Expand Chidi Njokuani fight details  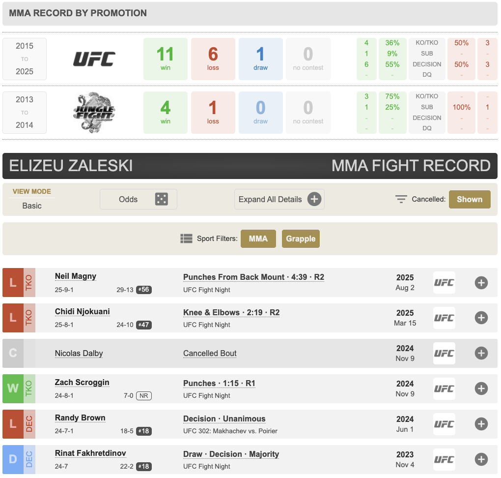pyautogui.click(x=481, y=318)
